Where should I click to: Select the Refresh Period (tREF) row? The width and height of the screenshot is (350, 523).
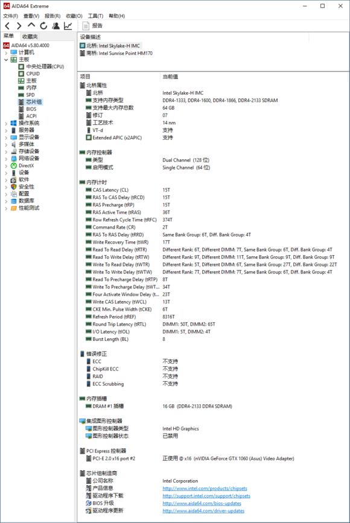point(212,317)
